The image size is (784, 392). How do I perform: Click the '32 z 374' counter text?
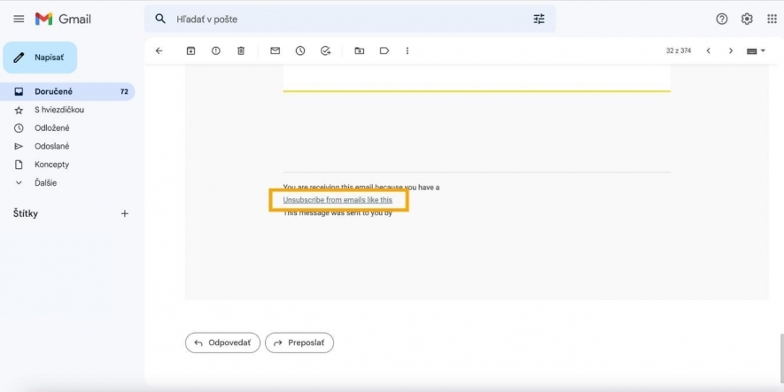[x=679, y=50]
